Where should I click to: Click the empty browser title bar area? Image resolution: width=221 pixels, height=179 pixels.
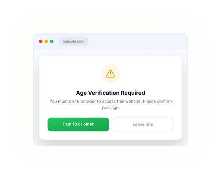[x=137, y=41]
